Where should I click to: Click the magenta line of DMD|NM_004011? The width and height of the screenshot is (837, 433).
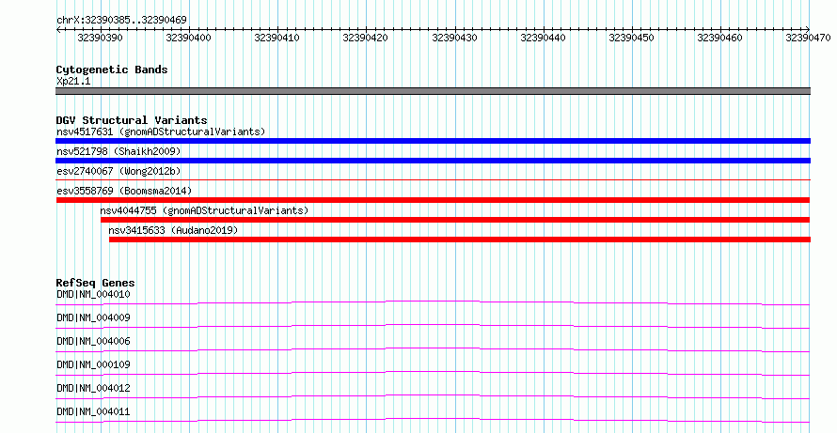click(433, 420)
